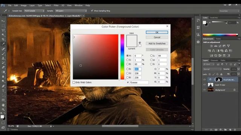The height and width of the screenshot is (135, 241).
Task: Select the Horizontal Type tool
Action: tap(3, 91)
